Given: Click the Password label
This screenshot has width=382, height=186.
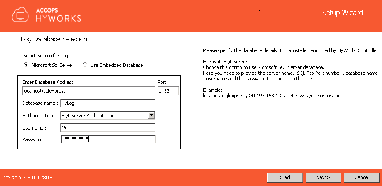Looking at the screenshot, I should click(x=34, y=139).
